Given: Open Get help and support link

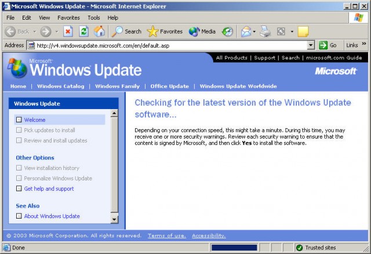Looking at the screenshot, I should pyautogui.click(x=49, y=188).
